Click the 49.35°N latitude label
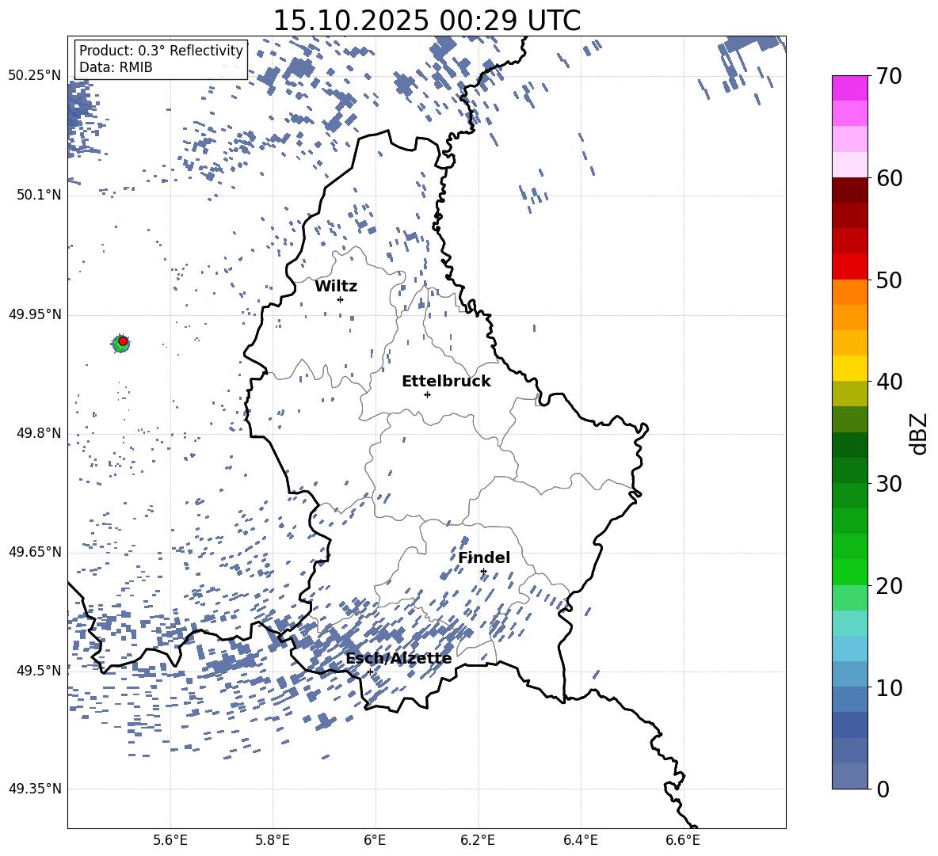938x856 pixels. pos(35,789)
